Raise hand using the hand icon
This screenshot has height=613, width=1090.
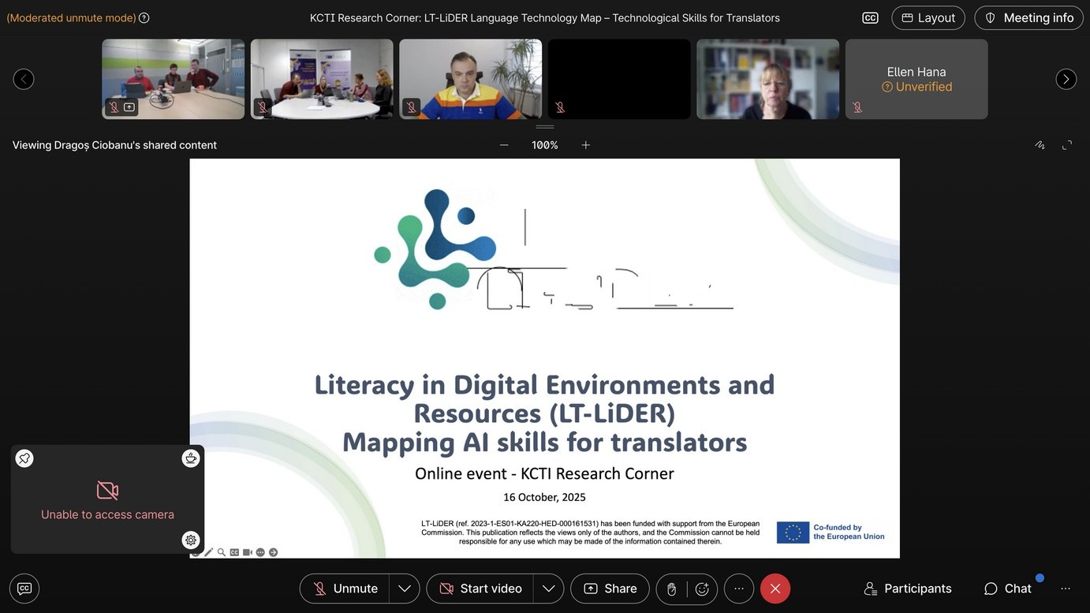click(672, 589)
